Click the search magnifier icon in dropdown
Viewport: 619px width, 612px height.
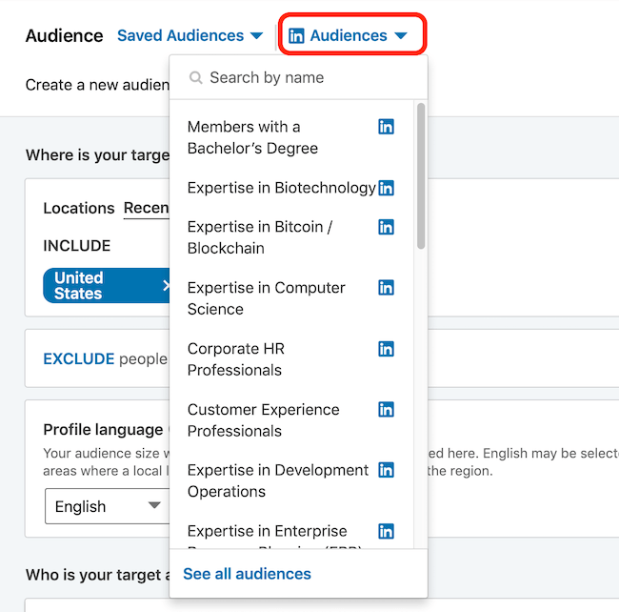click(196, 78)
